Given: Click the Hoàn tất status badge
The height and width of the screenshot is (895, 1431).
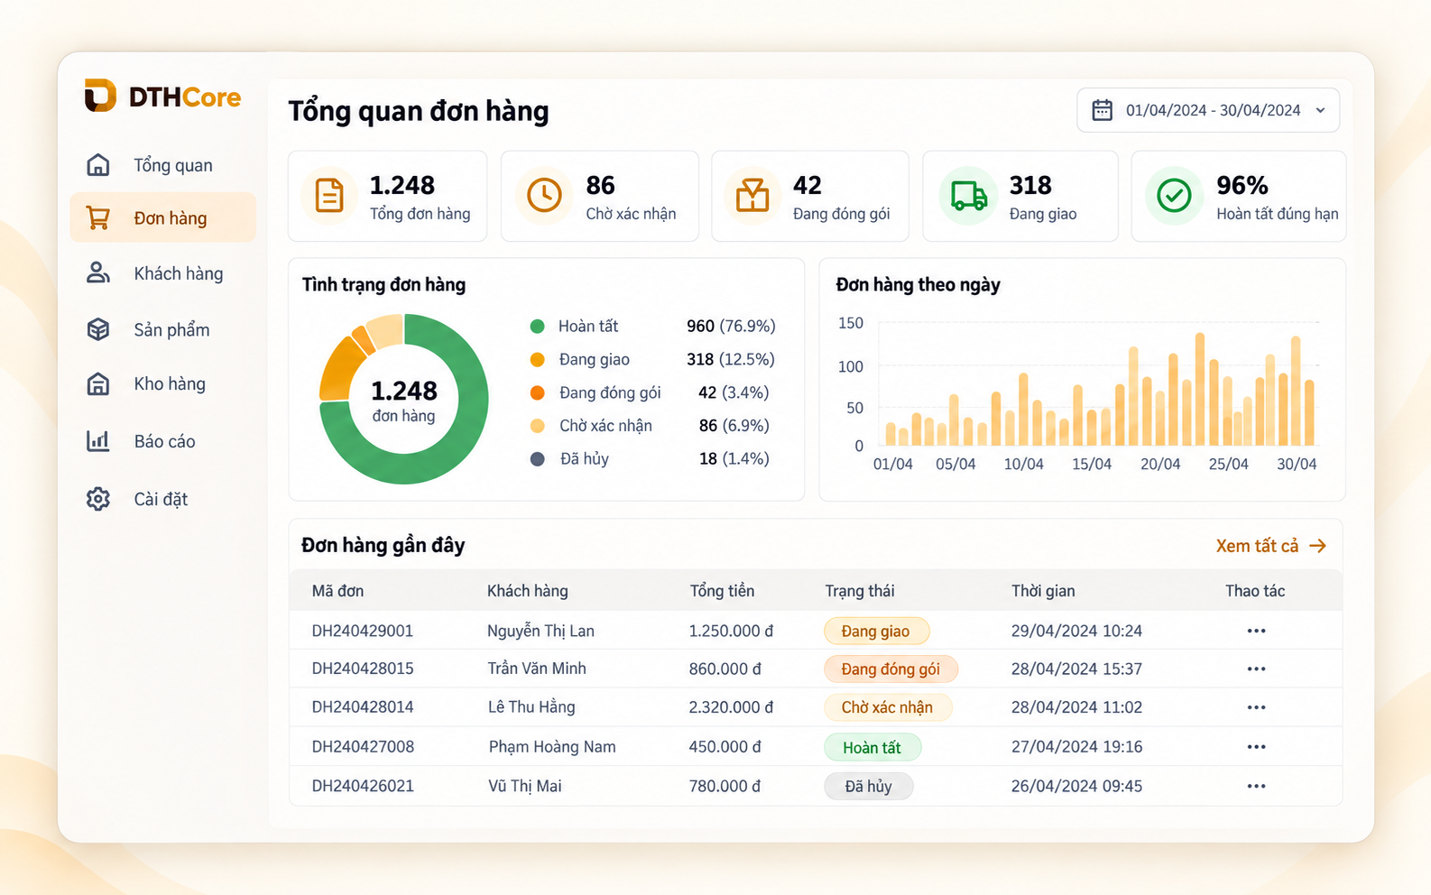Looking at the screenshot, I should [872, 747].
